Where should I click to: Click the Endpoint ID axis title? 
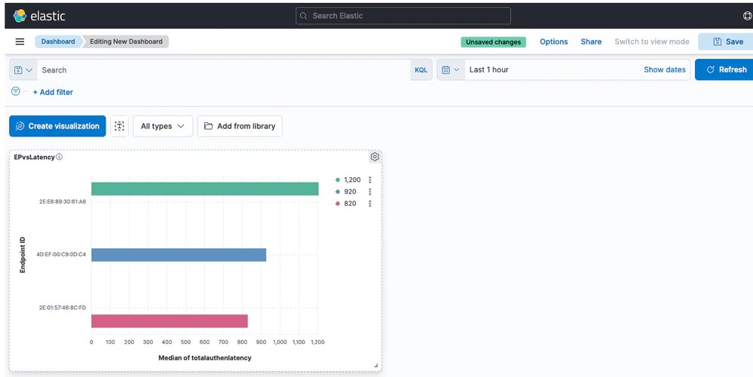coord(23,255)
